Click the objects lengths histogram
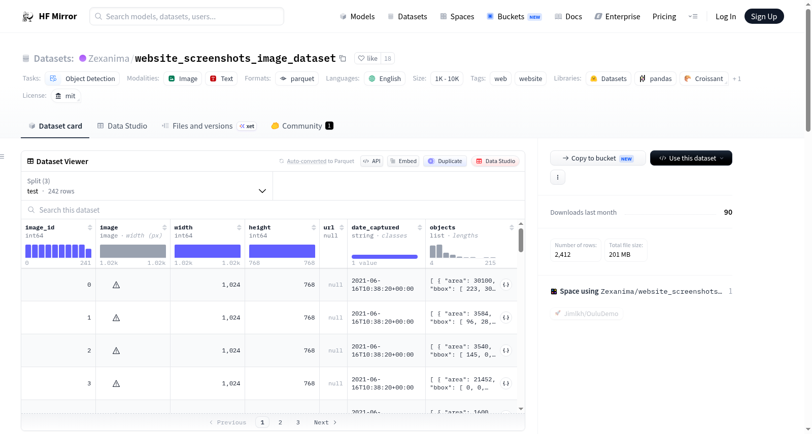The height and width of the screenshot is (434, 812). click(463, 251)
